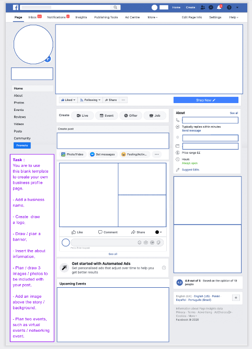Open the Inbox tab
Image resolution: width=252 pixels, height=349 pixels.
35,17
